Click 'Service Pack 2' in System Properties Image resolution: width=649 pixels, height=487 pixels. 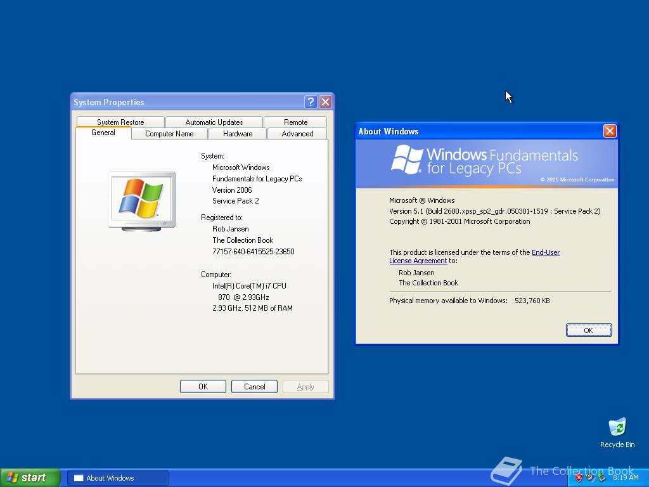click(236, 201)
